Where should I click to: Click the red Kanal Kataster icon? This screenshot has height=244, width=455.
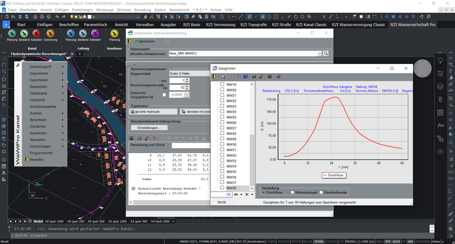36,34
